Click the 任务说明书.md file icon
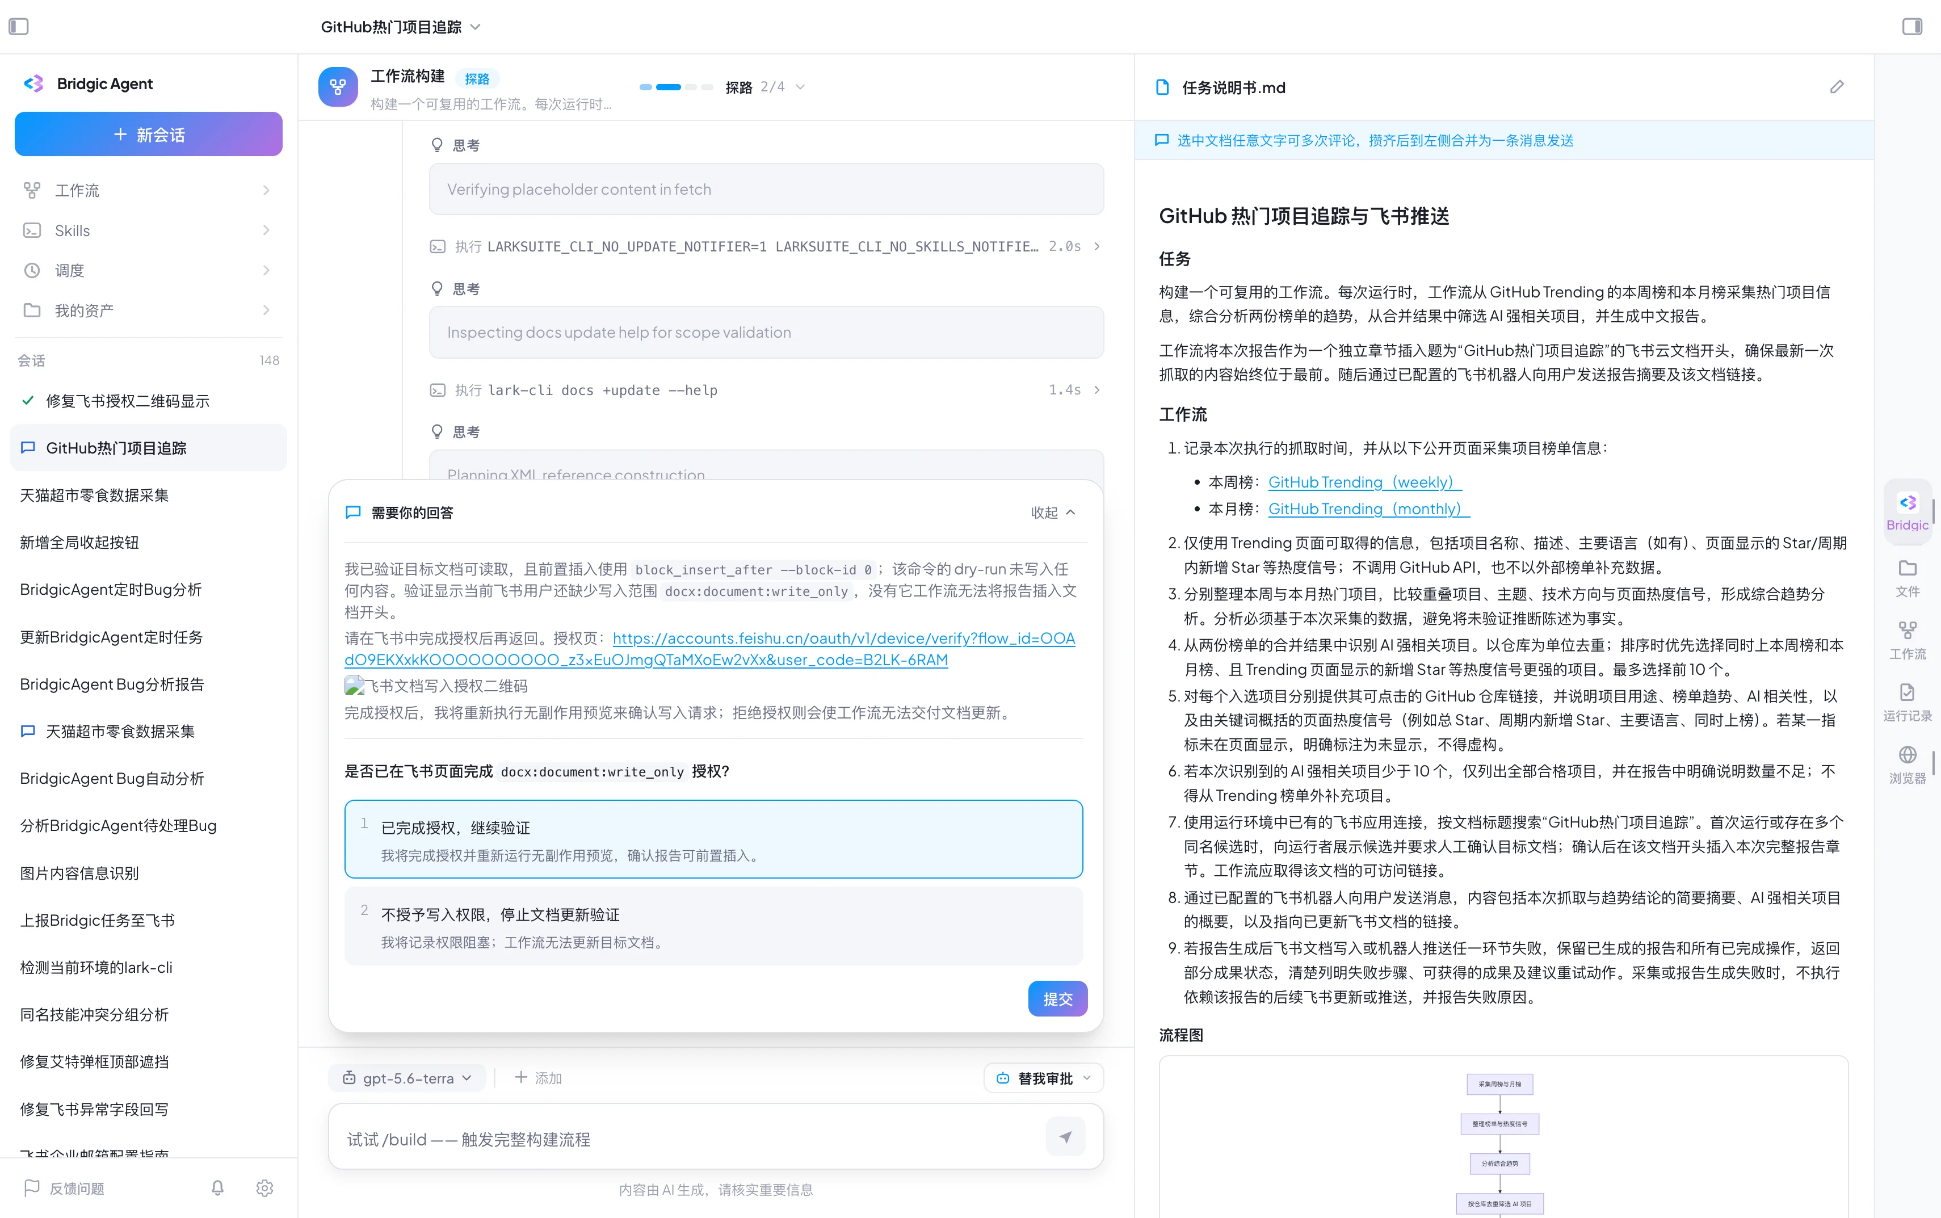1941x1218 pixels. (1162, 87)
